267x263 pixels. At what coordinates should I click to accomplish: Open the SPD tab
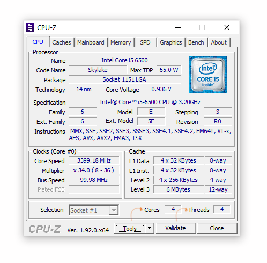click(145, 42)
